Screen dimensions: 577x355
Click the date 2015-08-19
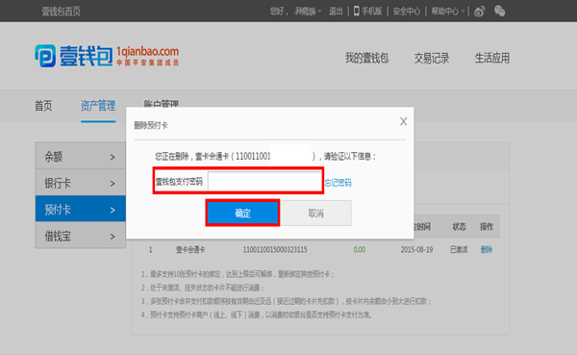coord(416,250)
